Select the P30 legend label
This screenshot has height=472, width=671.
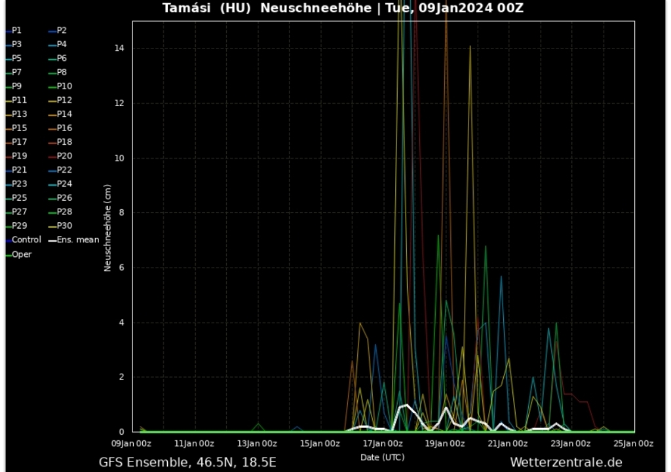pyautogui.click(x=64, y=226)
